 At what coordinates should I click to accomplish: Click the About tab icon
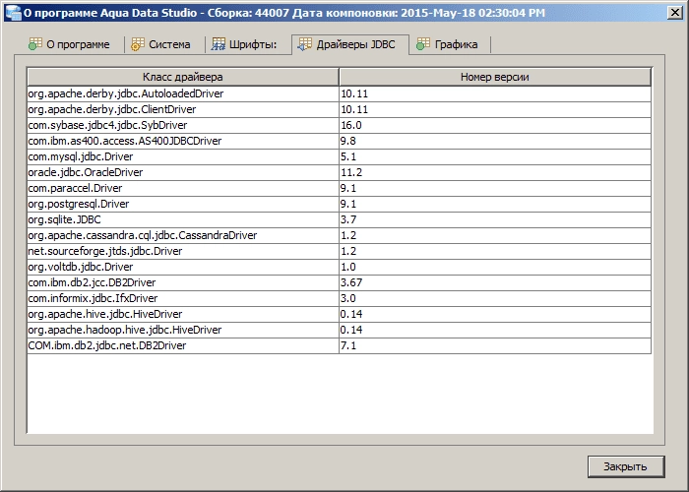(35, 44)
